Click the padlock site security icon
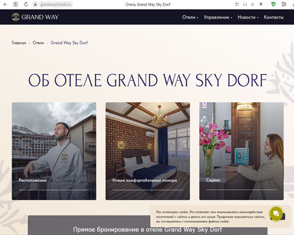This screenshot has height=235, width=294. [36, 4]
